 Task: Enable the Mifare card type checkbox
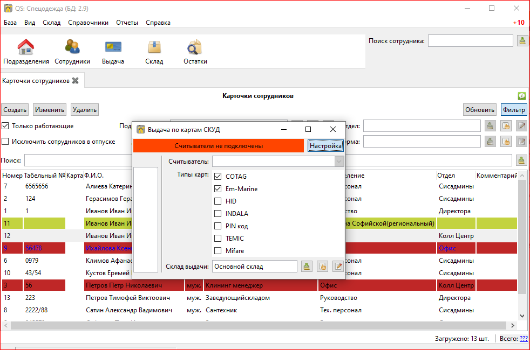[218, 251]
